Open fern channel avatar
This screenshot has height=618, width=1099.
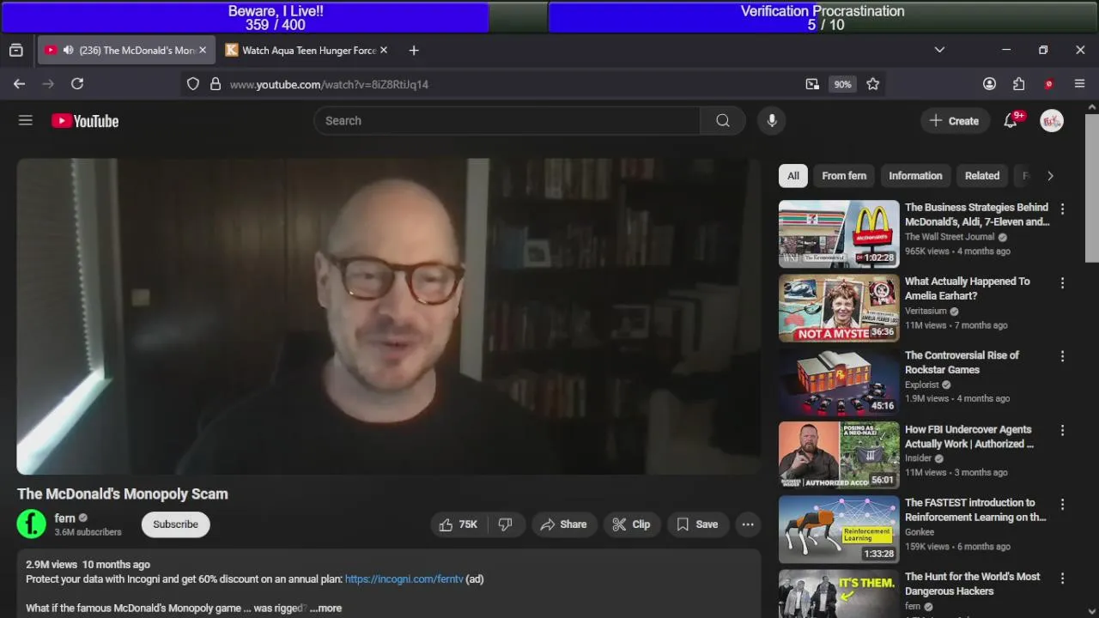click(x=32, y=524)
